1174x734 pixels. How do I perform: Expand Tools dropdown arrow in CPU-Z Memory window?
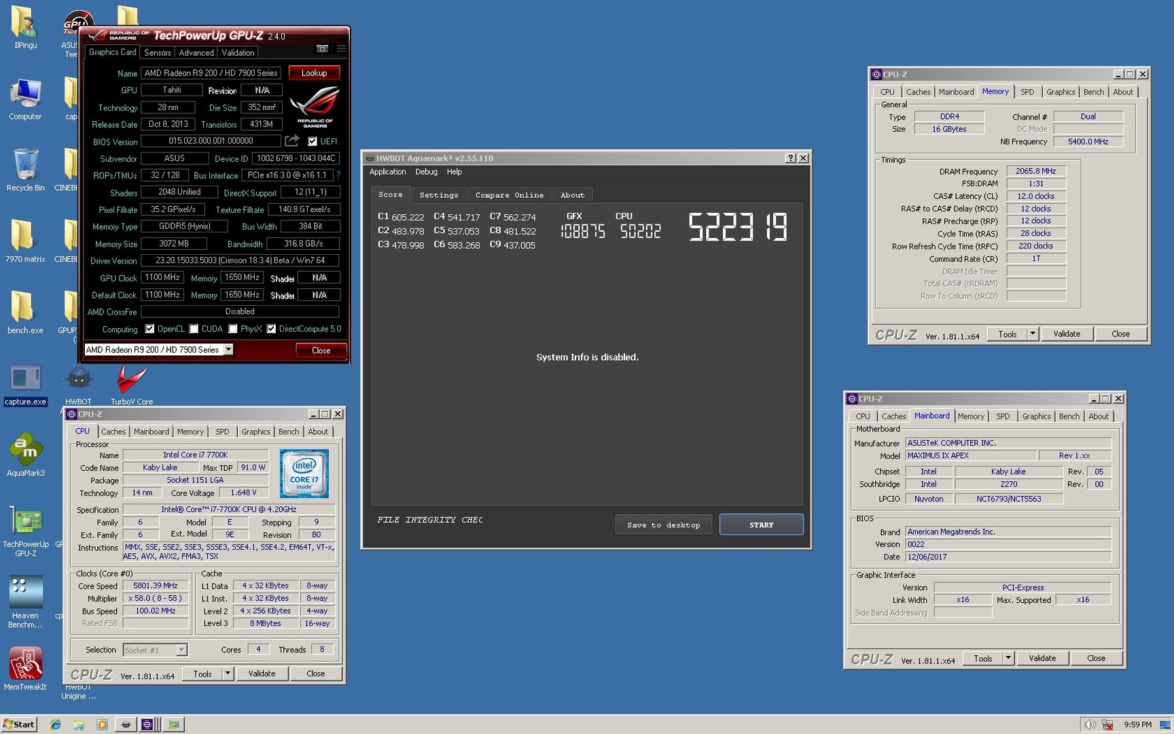(x=1033, y=334)
